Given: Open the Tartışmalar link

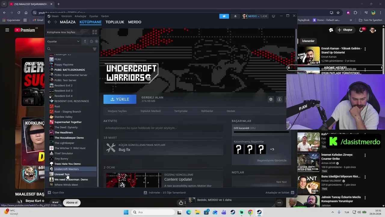Looking at the screenshot, I should pos(181,111).
